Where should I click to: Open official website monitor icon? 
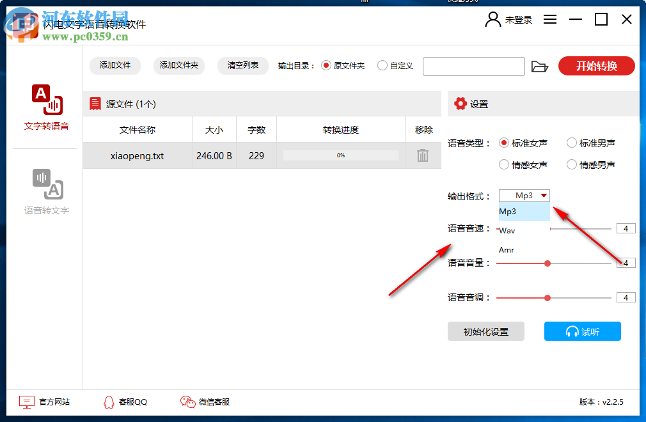[27, 402]
